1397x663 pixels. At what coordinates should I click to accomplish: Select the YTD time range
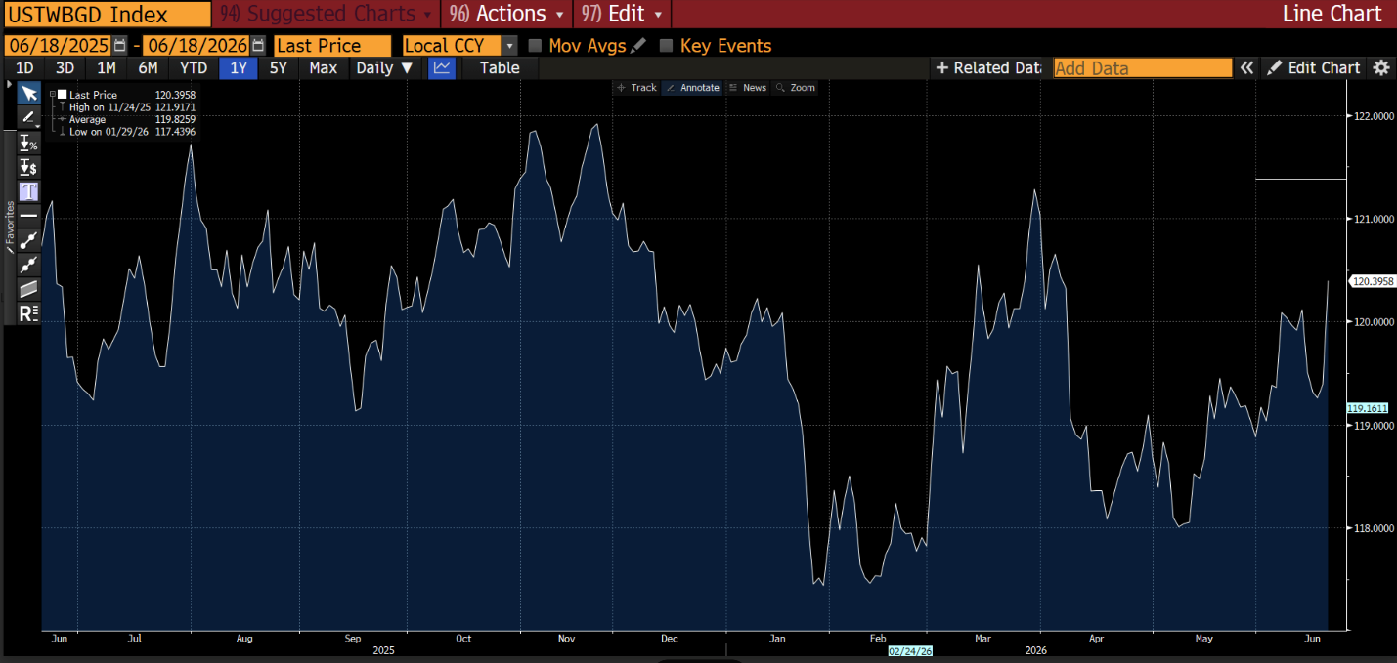[x=194, y=68]
